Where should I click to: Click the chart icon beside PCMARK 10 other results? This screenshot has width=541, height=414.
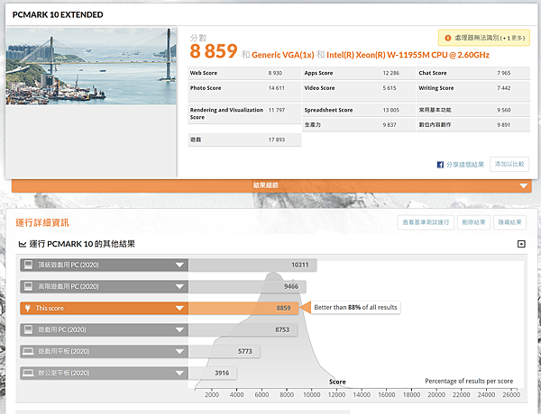23,244
